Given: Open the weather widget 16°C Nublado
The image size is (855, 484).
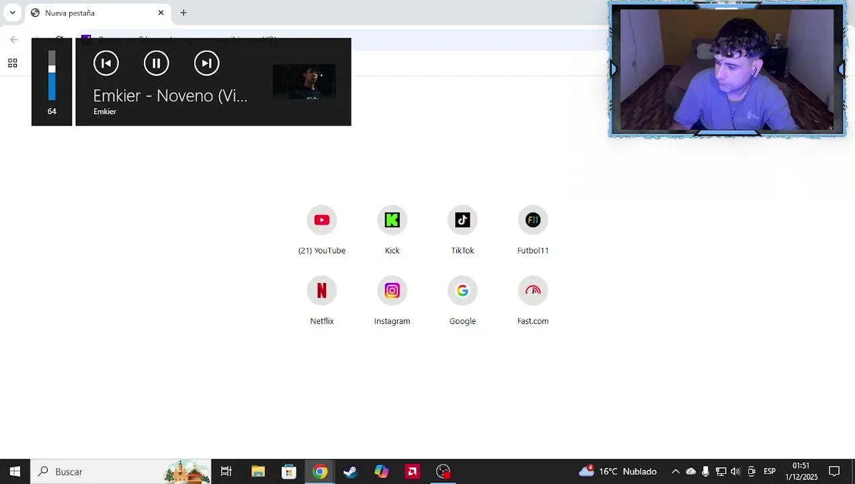Looking at the screenshot, I should pyautogui.click(x=618, y=471).
